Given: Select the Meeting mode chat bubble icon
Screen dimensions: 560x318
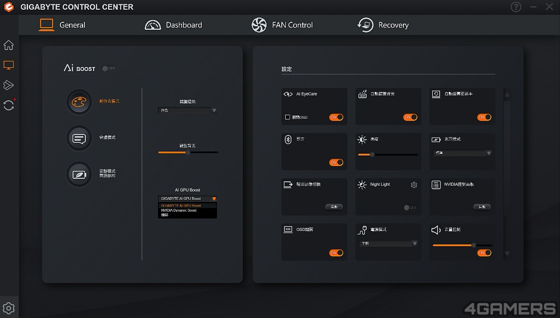Looking at the screenshot, I should click(x=79, y=138).
